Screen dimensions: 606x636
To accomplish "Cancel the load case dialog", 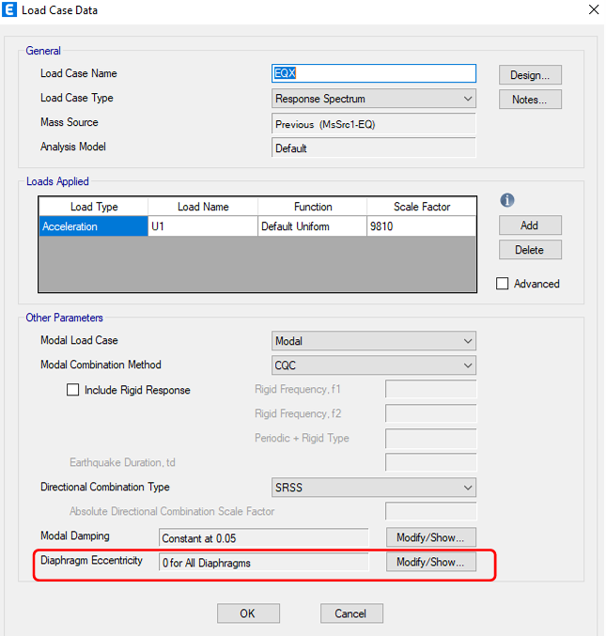I will tap(350, 613).
